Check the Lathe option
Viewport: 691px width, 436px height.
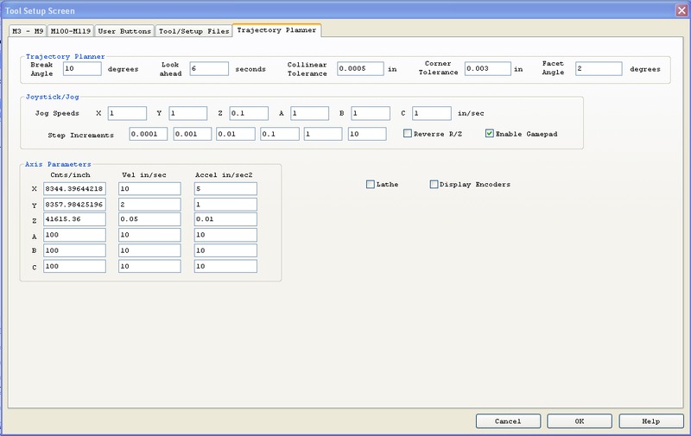pos(371,184)
